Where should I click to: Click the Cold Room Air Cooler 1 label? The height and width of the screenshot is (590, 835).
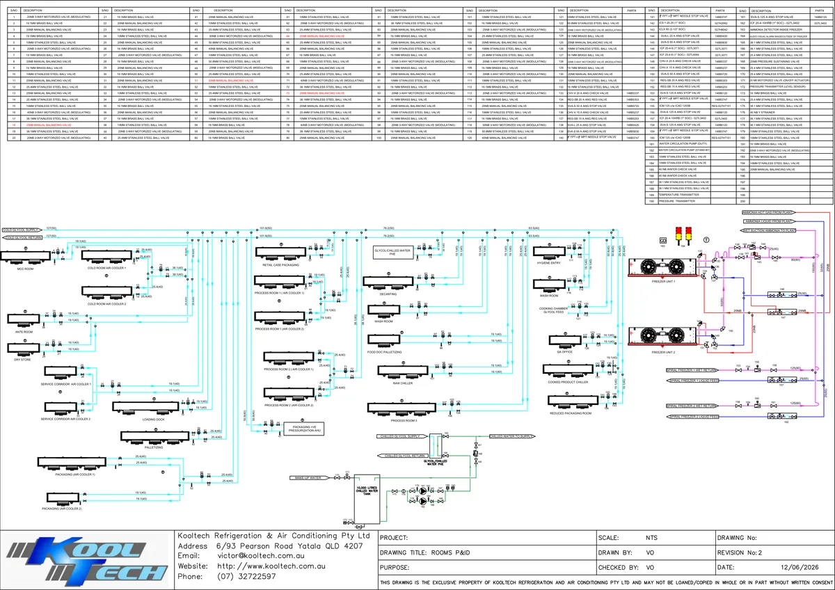point(106,269)
